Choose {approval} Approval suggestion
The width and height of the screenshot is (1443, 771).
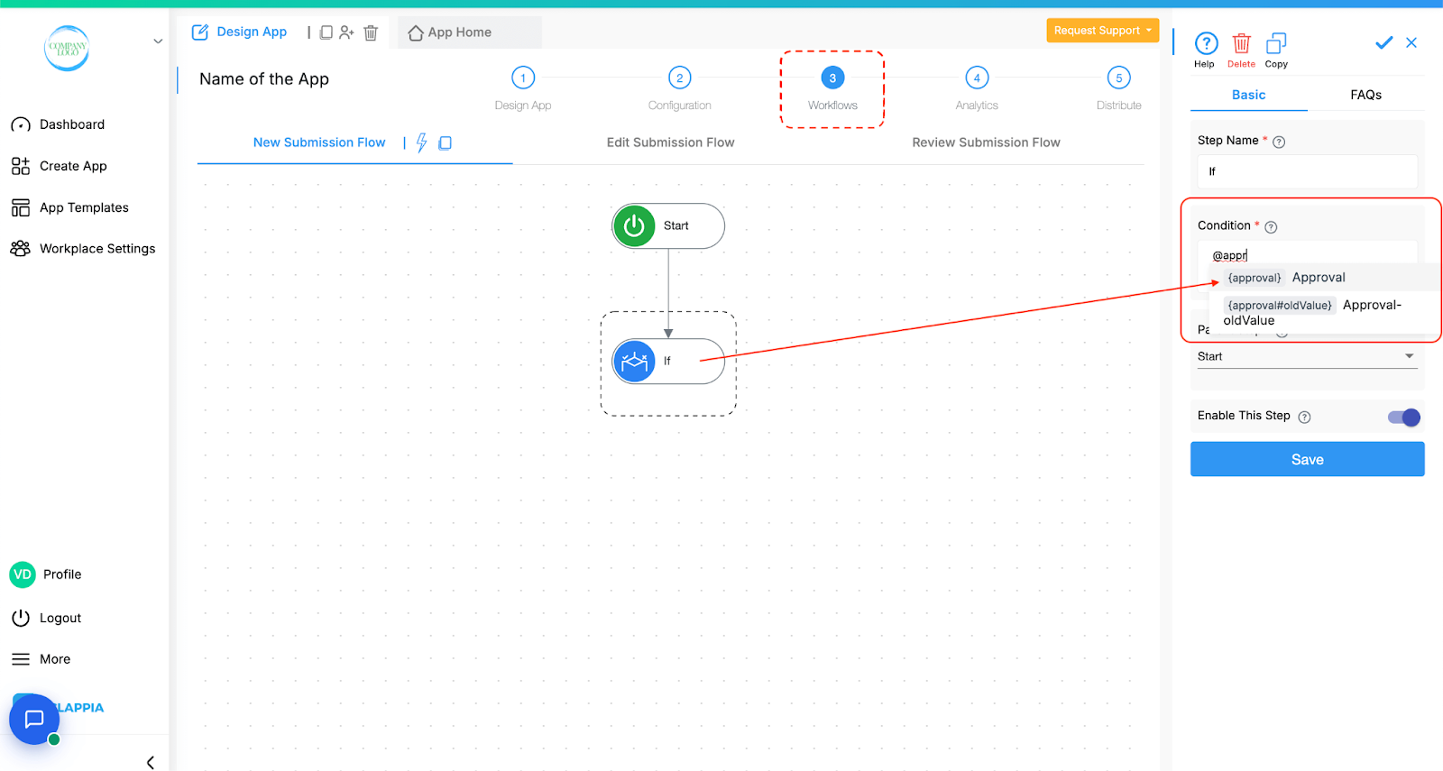[x=1325, y=278]
